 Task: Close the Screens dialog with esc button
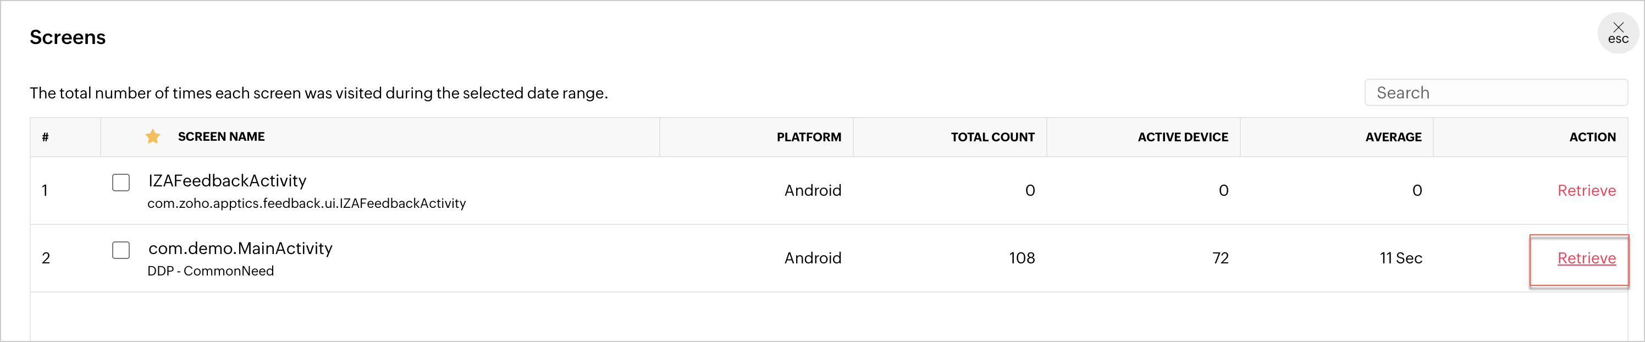point(1618,32)
